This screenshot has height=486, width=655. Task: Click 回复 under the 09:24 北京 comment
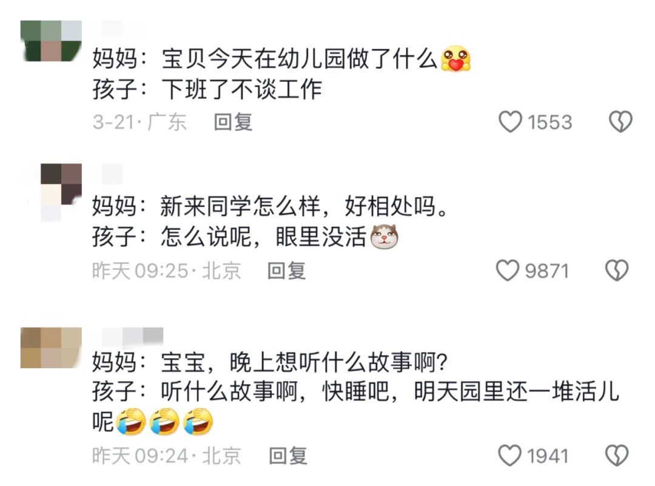pos(288,456)
